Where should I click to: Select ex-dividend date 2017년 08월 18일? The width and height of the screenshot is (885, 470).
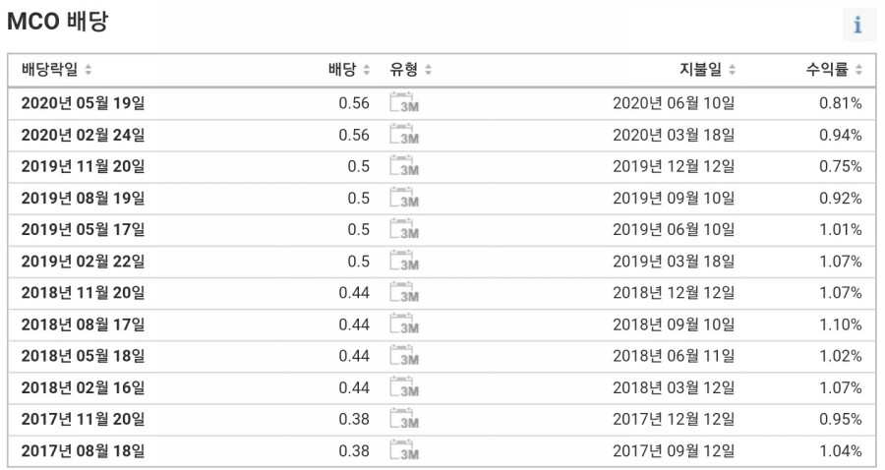tap(83, 450)
